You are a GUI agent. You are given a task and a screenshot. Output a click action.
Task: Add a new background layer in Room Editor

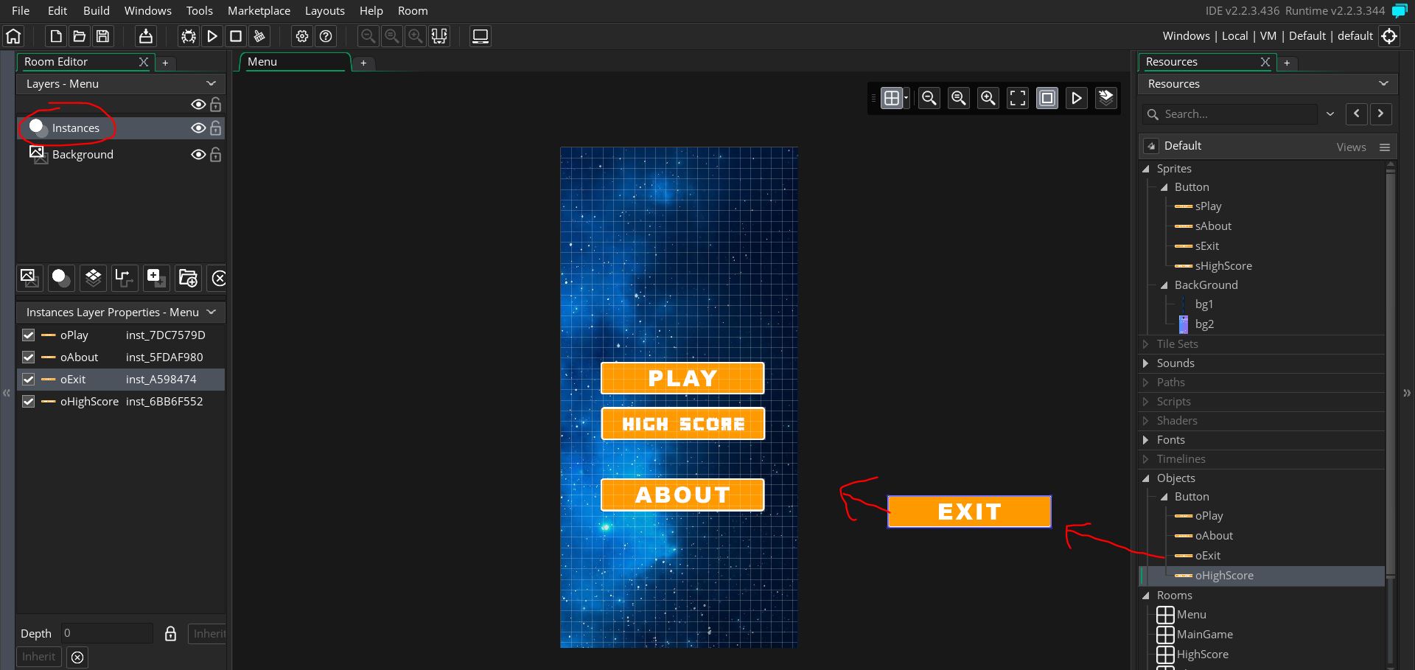[x=29, y=278]
